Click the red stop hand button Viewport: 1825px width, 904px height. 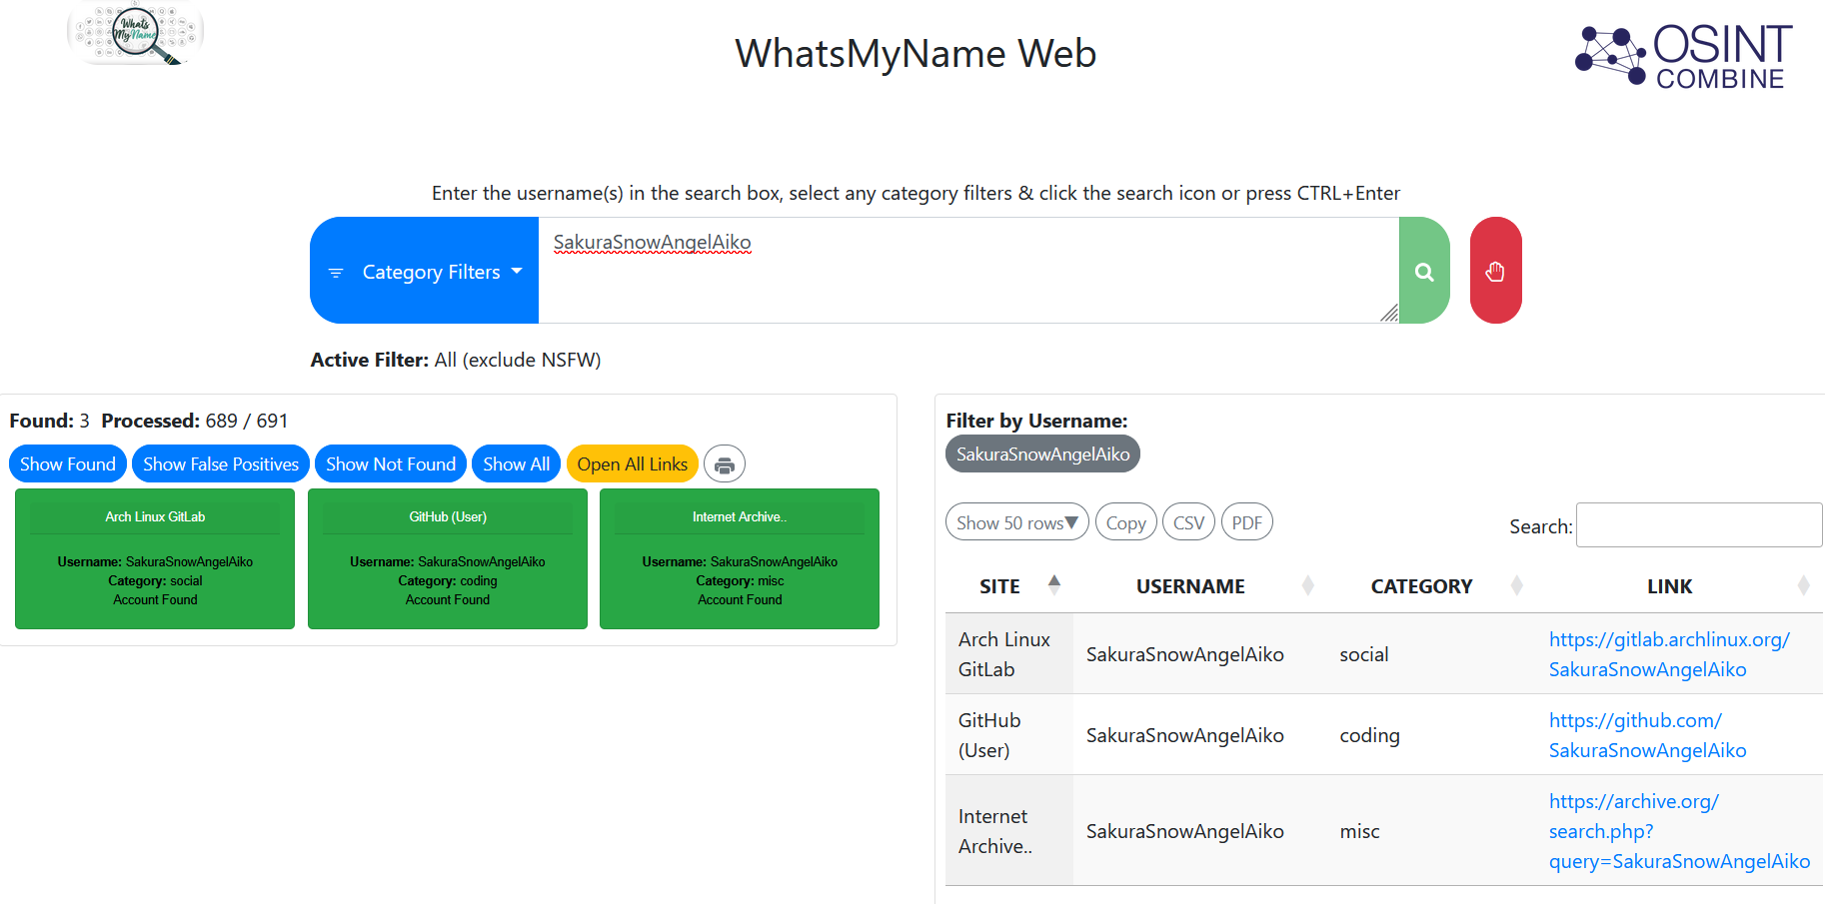pyautogui.click(x=1495, y=271)
